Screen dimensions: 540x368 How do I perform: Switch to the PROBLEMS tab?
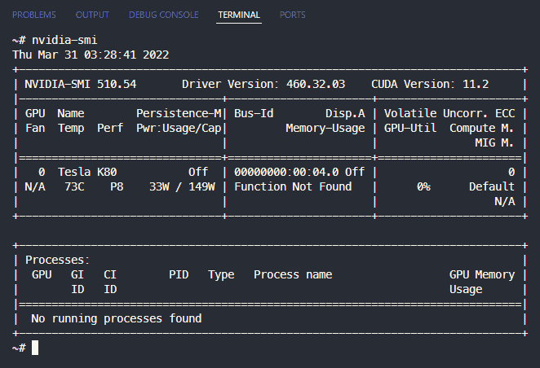(x=35, y=15)
